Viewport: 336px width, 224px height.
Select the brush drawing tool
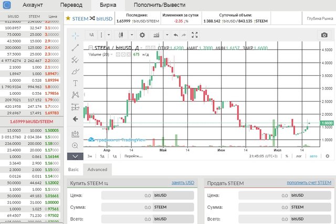pyautogui.click(x=75, y=71)
